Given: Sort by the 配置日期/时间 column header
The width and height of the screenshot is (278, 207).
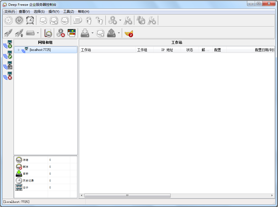Looking at the screenshot, I should pos(251,50).
